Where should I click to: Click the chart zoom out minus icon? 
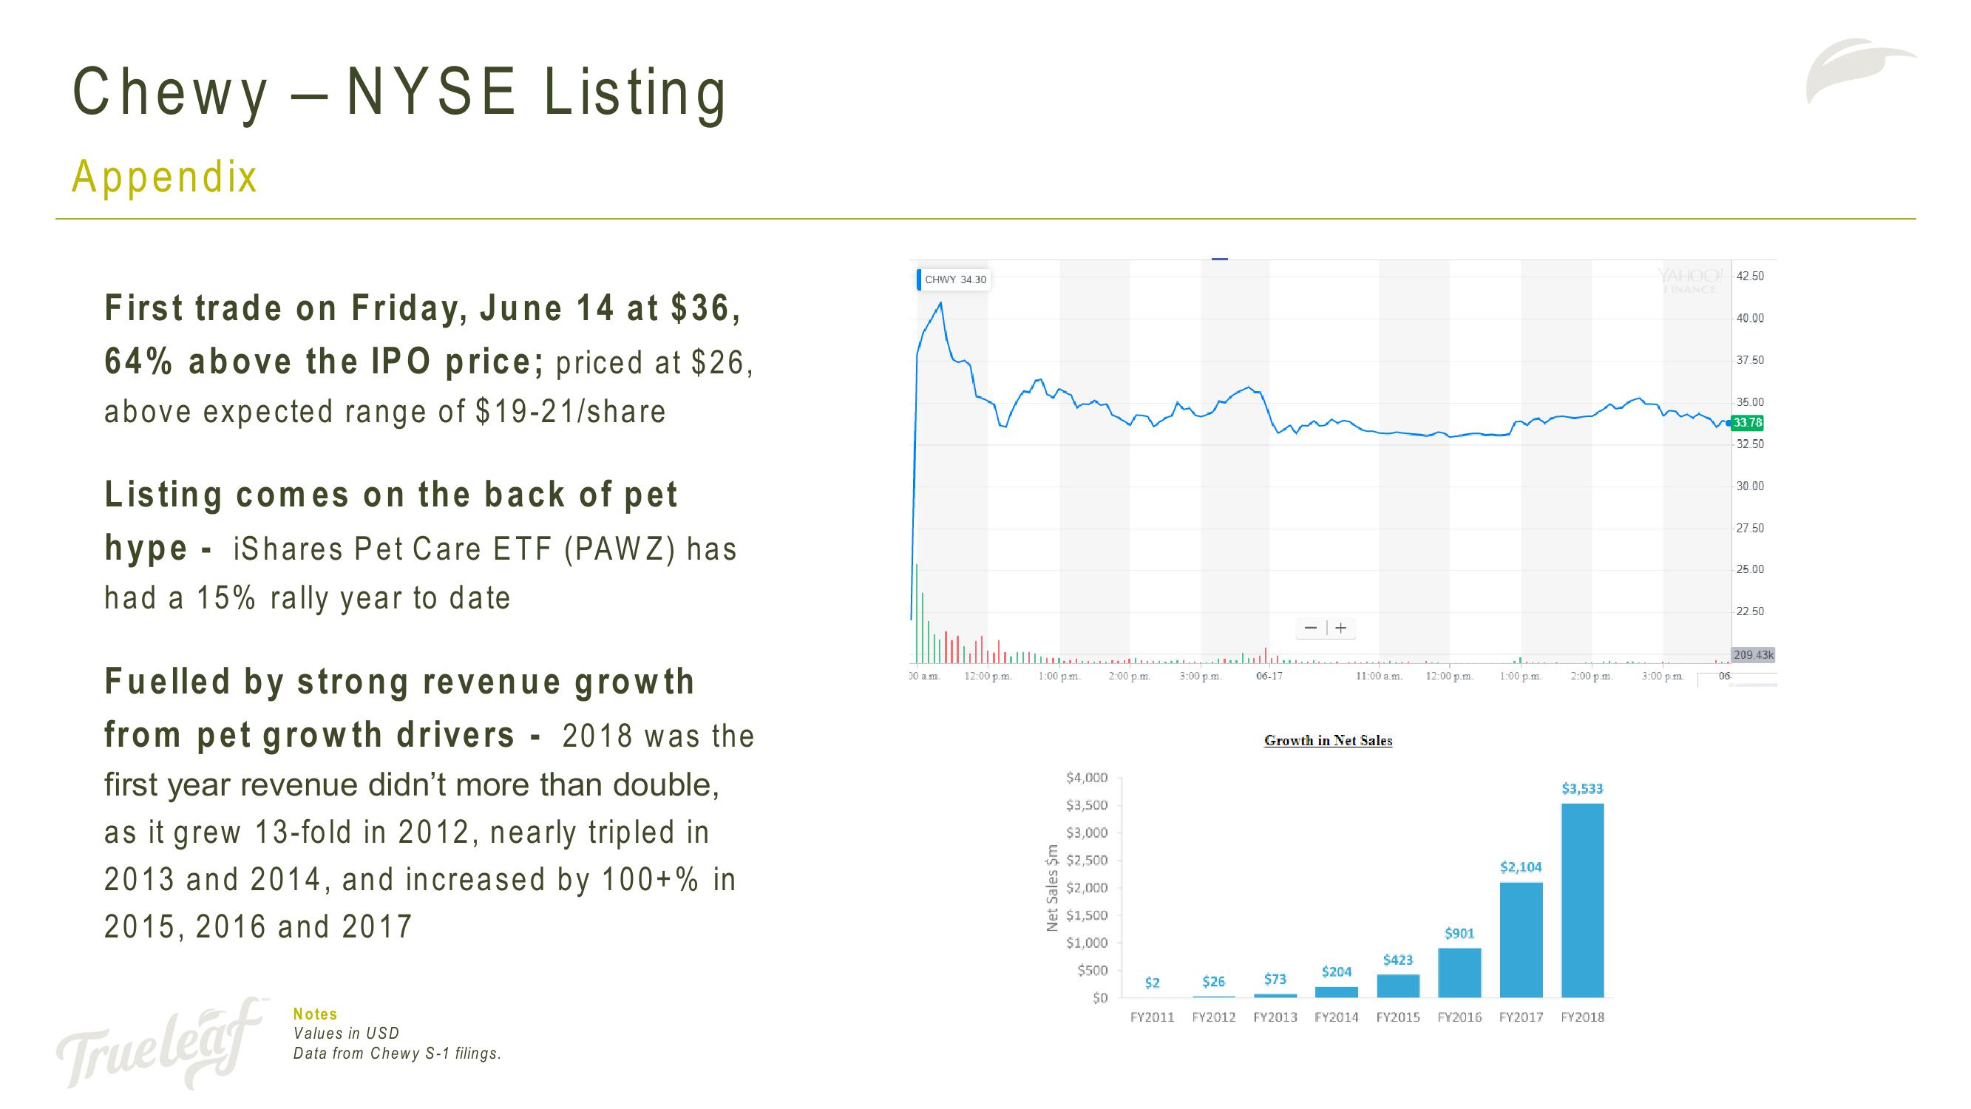1311,628
